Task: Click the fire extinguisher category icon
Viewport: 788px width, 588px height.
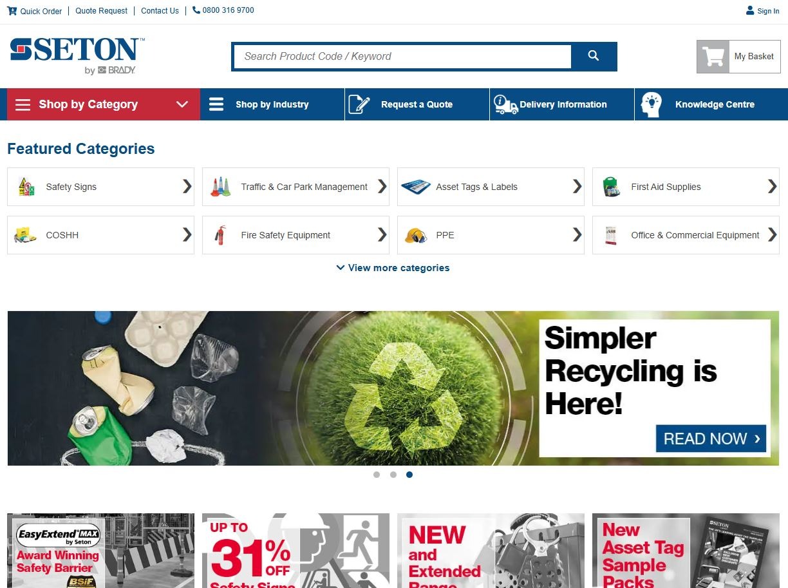Action: pyautogui.click(x=221, y=235)
